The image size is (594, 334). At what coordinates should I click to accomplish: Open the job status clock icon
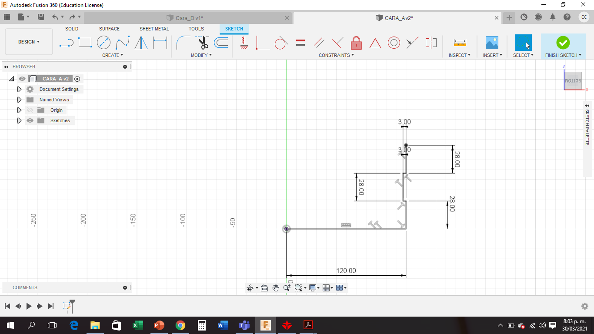tap(538, 17)
